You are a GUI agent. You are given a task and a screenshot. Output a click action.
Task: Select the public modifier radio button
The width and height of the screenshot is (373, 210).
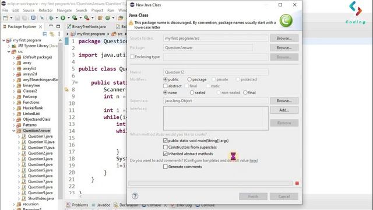(166, 79)
